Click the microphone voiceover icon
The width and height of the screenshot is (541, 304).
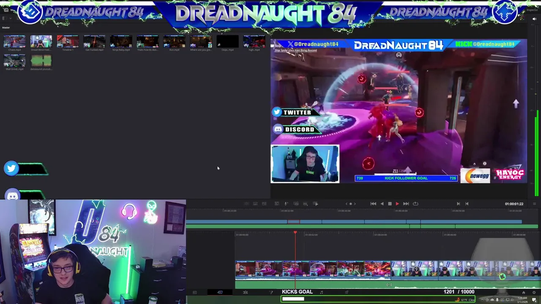pyautogui.click(x=286, y=204)
